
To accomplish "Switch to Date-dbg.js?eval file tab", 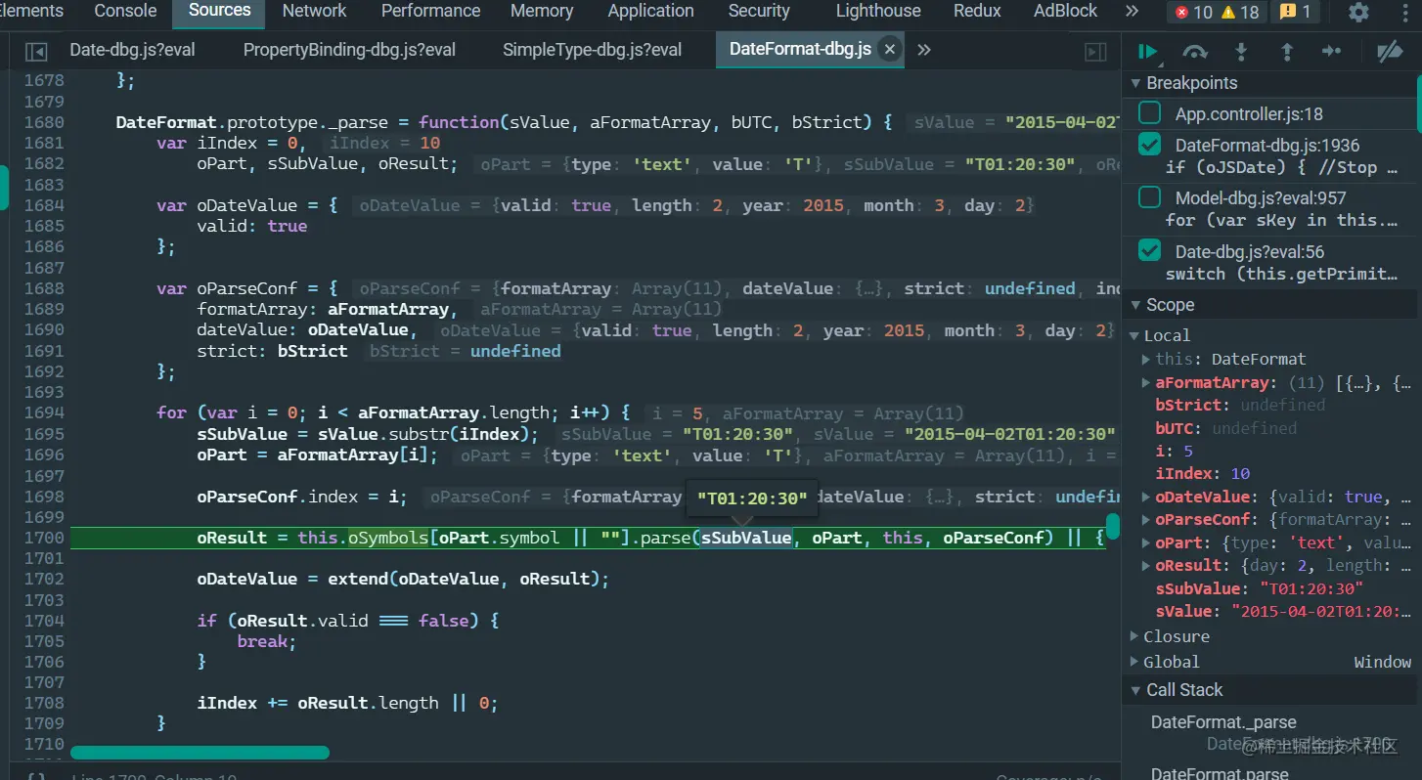I will (132, 50).
